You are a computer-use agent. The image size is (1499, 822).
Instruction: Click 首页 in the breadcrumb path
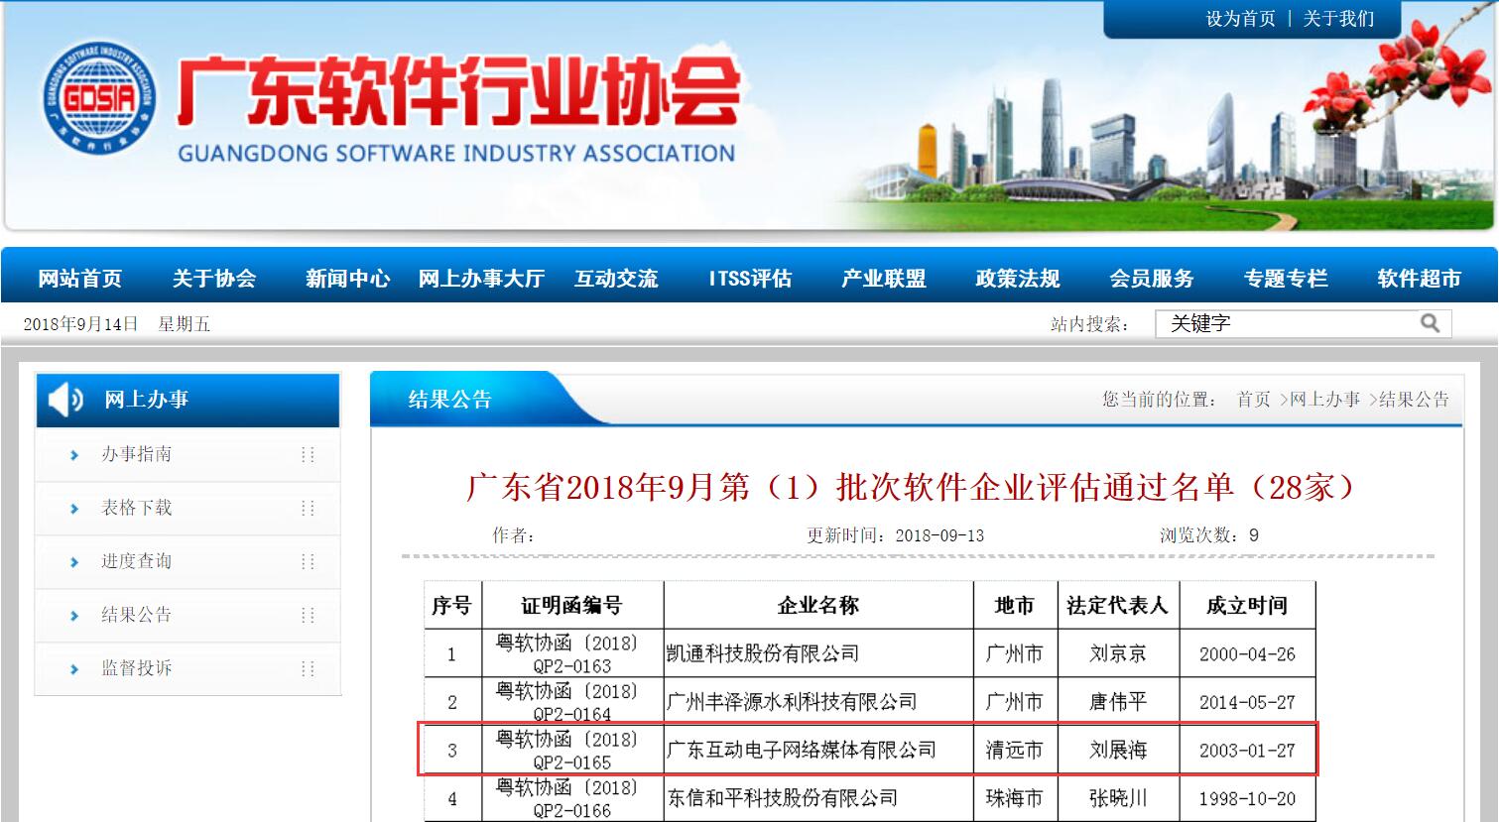coord(1253,400)
